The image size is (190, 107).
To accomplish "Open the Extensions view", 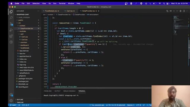I will (11, 36).
